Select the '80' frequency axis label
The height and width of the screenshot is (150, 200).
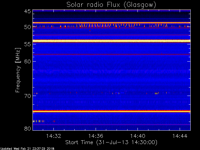pos(27,128)
